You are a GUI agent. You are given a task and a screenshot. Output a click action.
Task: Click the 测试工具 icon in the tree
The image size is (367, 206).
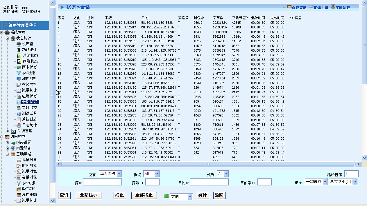click(19, 114)
